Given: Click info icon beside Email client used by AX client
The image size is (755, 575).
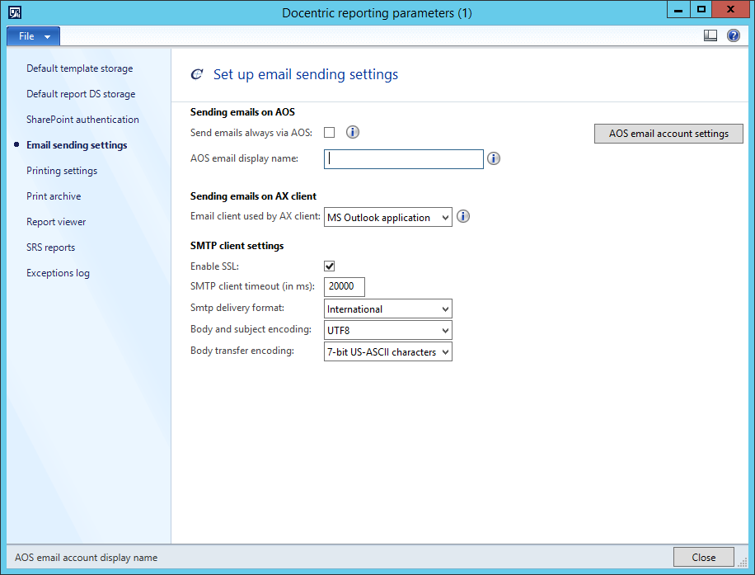Looking at the screenshot, I should coord(463,216).
